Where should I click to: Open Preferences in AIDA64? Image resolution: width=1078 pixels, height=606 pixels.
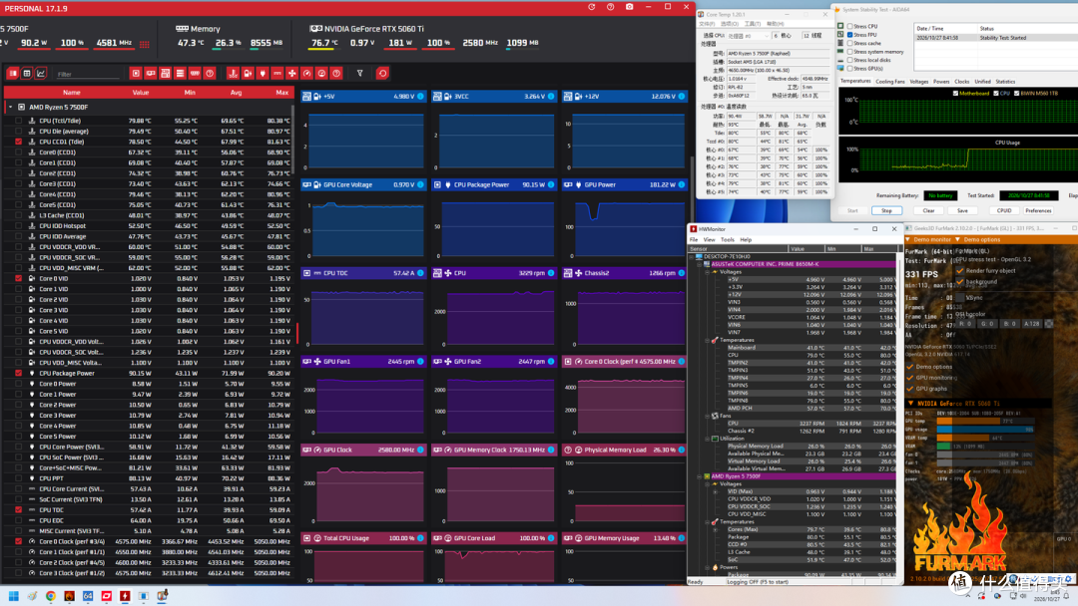point(1038,210)
